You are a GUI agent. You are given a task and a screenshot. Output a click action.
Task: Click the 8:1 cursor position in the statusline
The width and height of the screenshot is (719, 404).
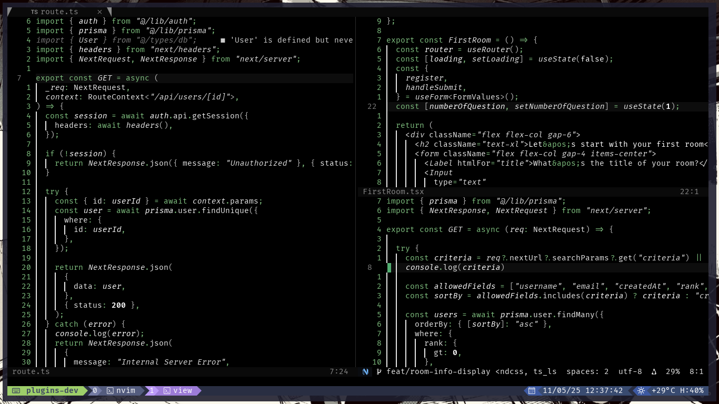point(696,371)
